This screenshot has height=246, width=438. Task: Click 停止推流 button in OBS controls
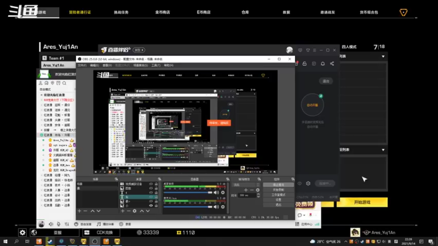(x=278, y=185)
